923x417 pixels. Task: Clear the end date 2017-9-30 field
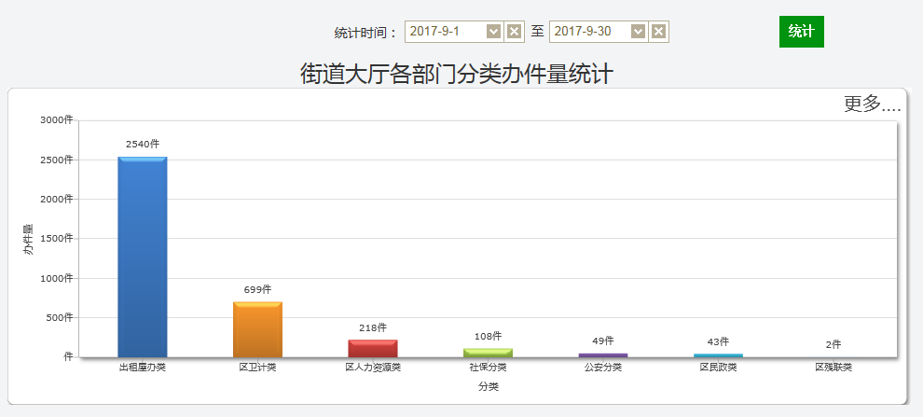click(x=659, y=31)
